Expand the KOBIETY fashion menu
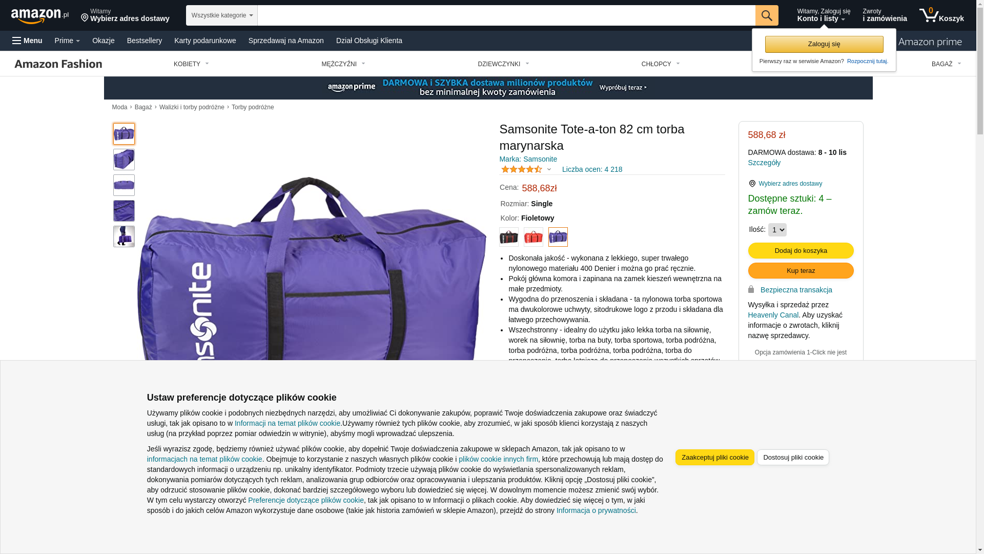984x554 pixels. point(191,64)
